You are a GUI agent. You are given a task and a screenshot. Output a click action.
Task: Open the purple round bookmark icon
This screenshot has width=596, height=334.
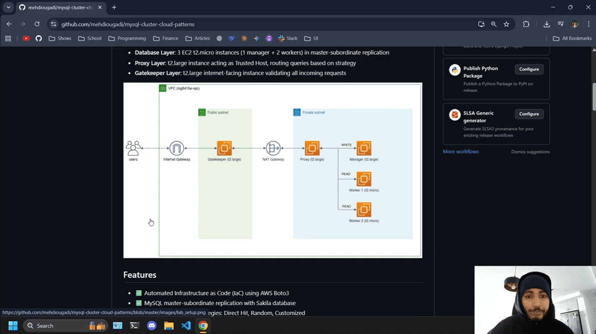269,38
